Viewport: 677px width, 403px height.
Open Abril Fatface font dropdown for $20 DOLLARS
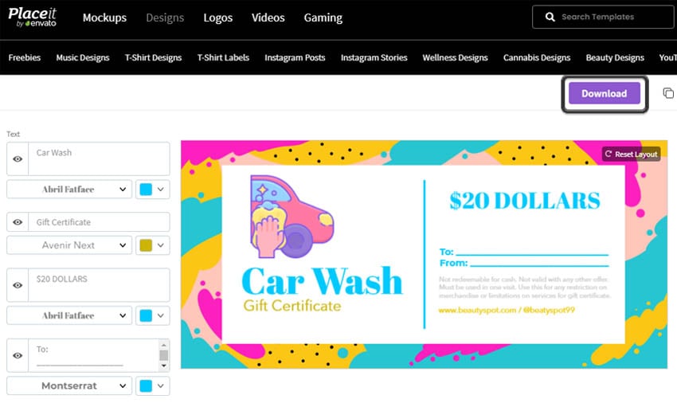pyautogui.click(x=69, y=315)
